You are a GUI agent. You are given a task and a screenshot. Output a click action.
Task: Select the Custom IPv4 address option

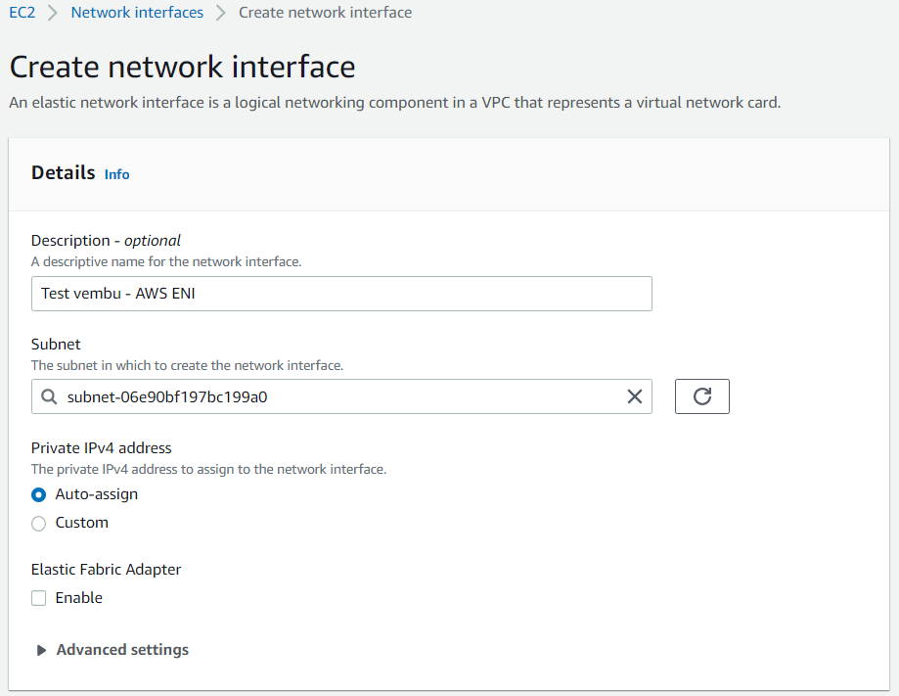pyautogui.click(x=38, y=524)
